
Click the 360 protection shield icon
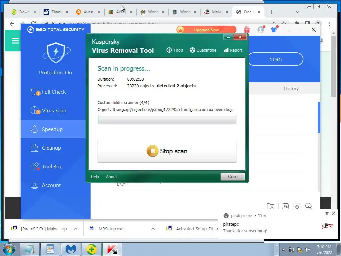[56, 53]
